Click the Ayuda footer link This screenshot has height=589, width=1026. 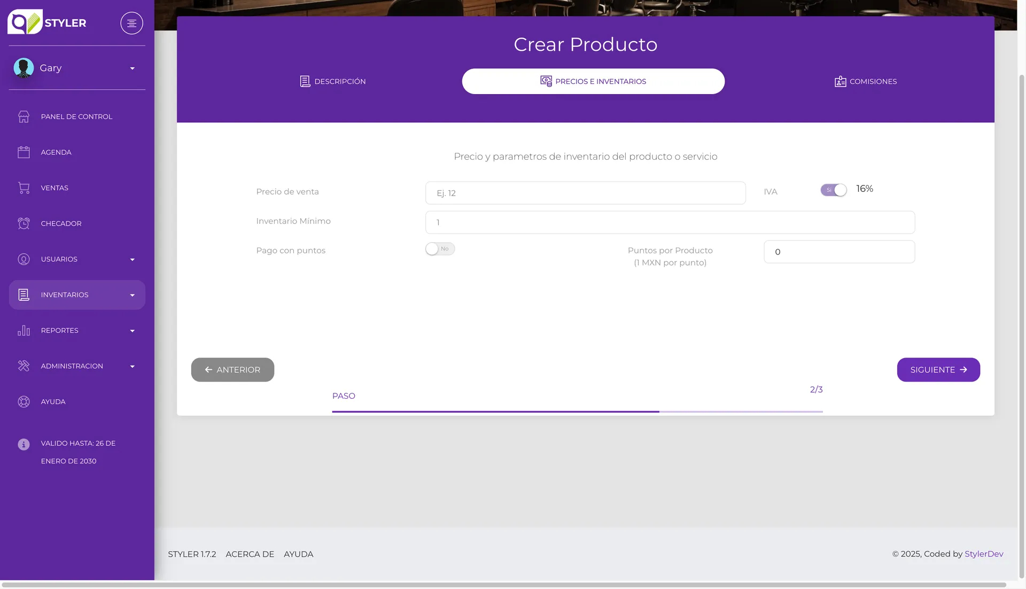pos(298,554)
